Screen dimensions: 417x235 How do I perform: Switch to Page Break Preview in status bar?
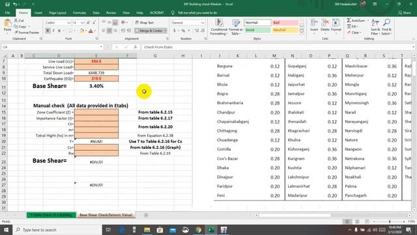click(367, 221)
